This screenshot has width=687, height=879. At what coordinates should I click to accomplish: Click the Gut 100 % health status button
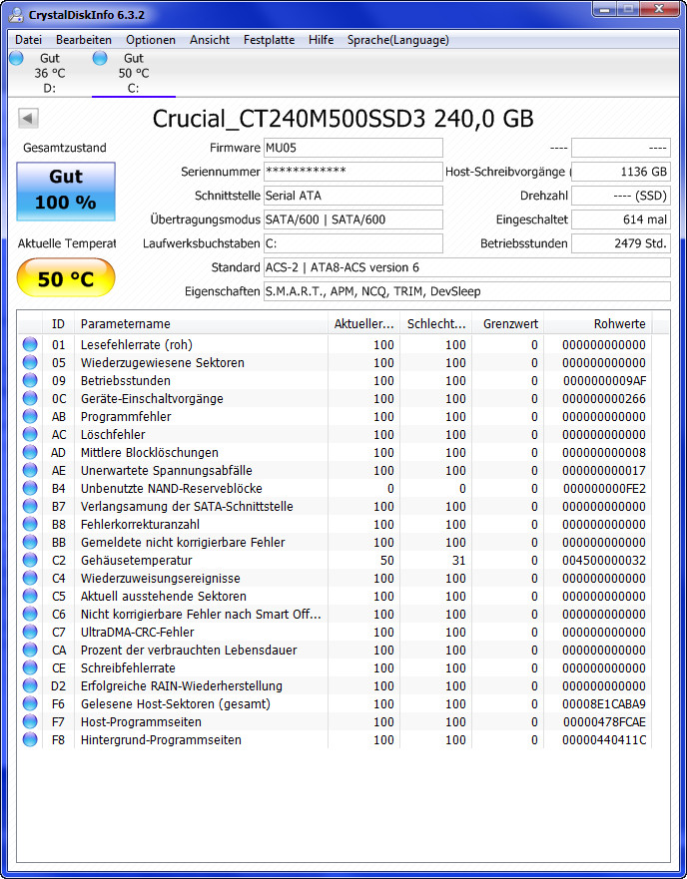click(x=66, y=192)
